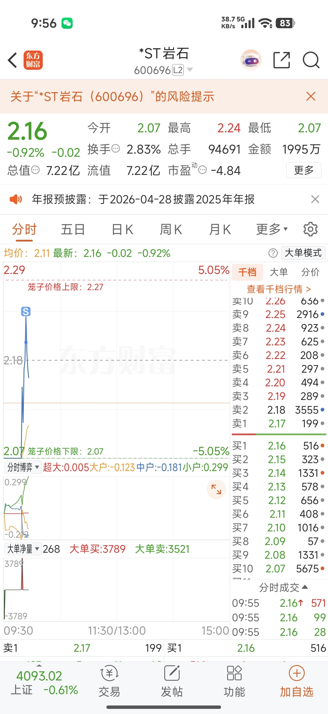
Task: Dismiss the risk warning banner
Action: click(x=311, y=96)
